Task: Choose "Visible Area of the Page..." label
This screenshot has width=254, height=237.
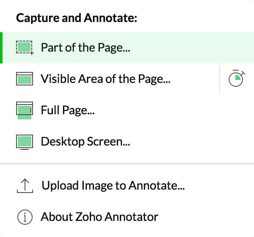Action: click(x=105, y=79)
